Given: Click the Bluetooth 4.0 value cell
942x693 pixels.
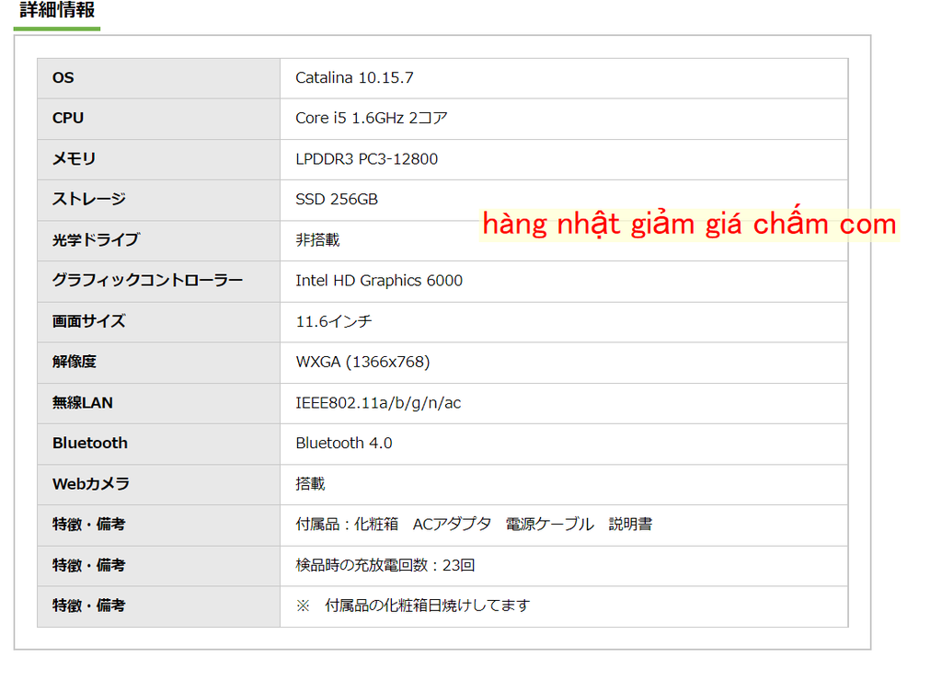Looking at the screenshot, I should coord(342,444).
